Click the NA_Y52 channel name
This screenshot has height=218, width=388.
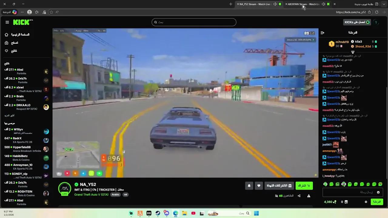point(88,184)
